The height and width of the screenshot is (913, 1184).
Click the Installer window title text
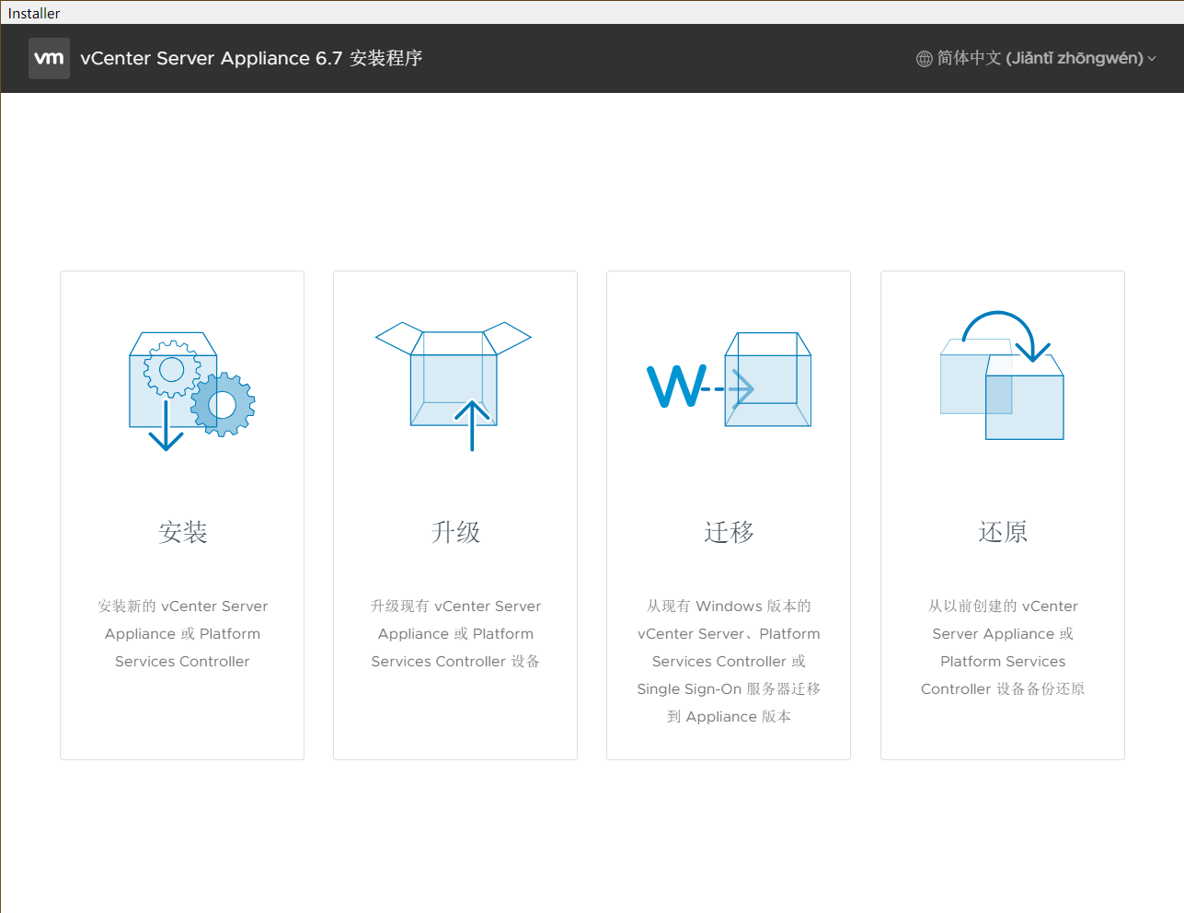pos(34,13)
